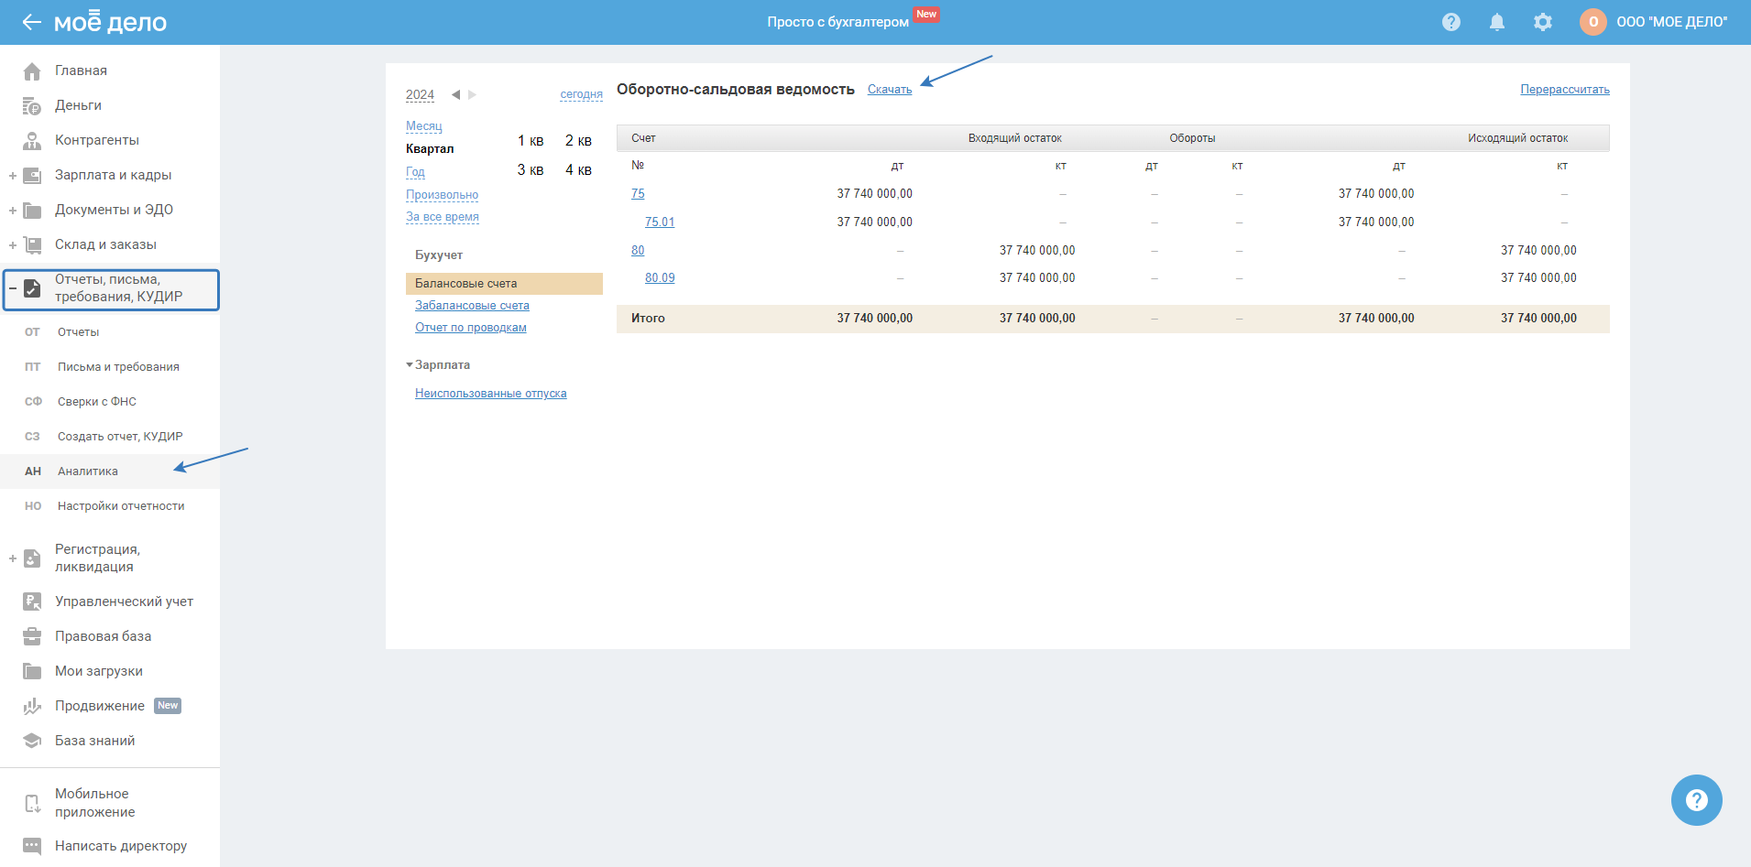Viewport: 1751px width, 867px height.
Task: Open settings gear icon
Action: click(1543, 22)
